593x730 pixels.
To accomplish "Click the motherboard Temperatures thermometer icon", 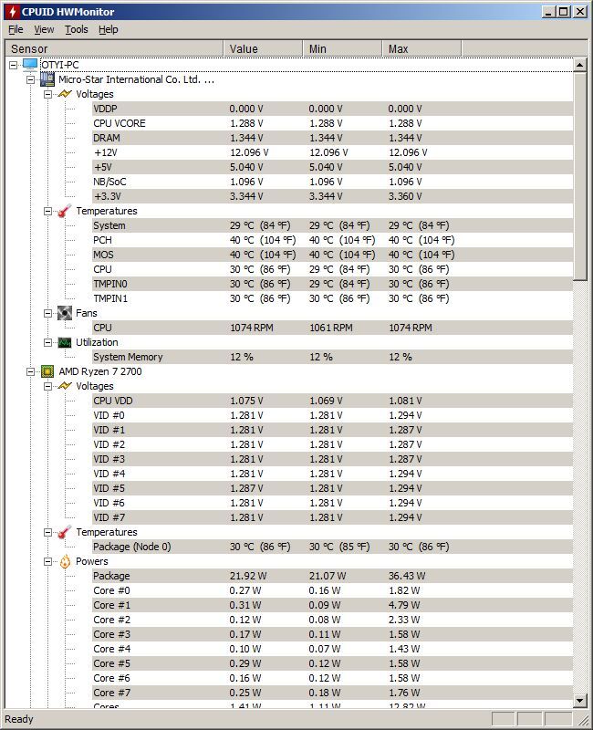I will (64, 211).
